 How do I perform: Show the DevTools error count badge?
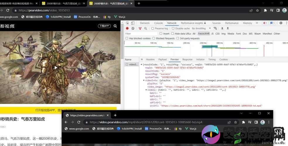(265, 23)
